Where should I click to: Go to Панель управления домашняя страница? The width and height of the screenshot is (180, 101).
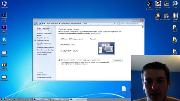(x=43, y=29)
